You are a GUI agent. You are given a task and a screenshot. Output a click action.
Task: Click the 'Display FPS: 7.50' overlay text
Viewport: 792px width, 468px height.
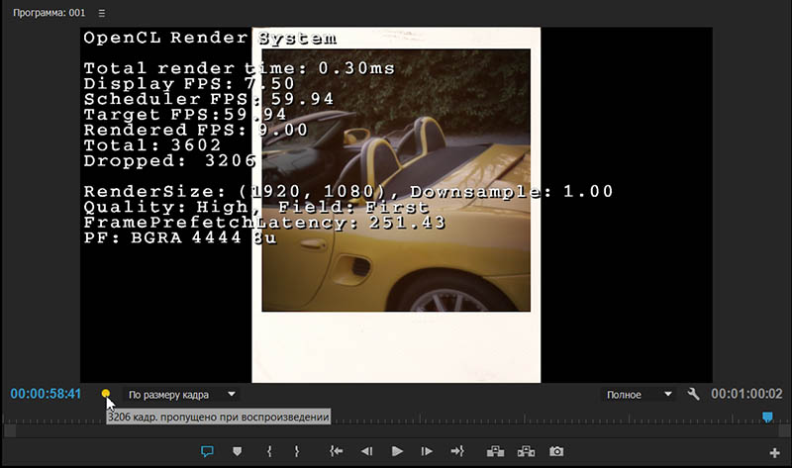[x=189, y=83]
